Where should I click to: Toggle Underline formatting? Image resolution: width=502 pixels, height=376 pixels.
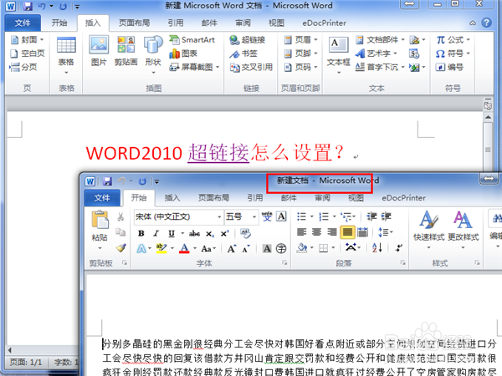pyautogui.click(x=172, y=233)
